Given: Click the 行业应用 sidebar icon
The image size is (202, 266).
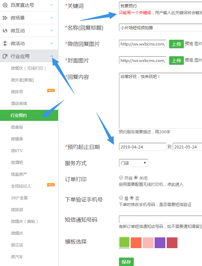Looking at the screenshot, I should 5,56.
